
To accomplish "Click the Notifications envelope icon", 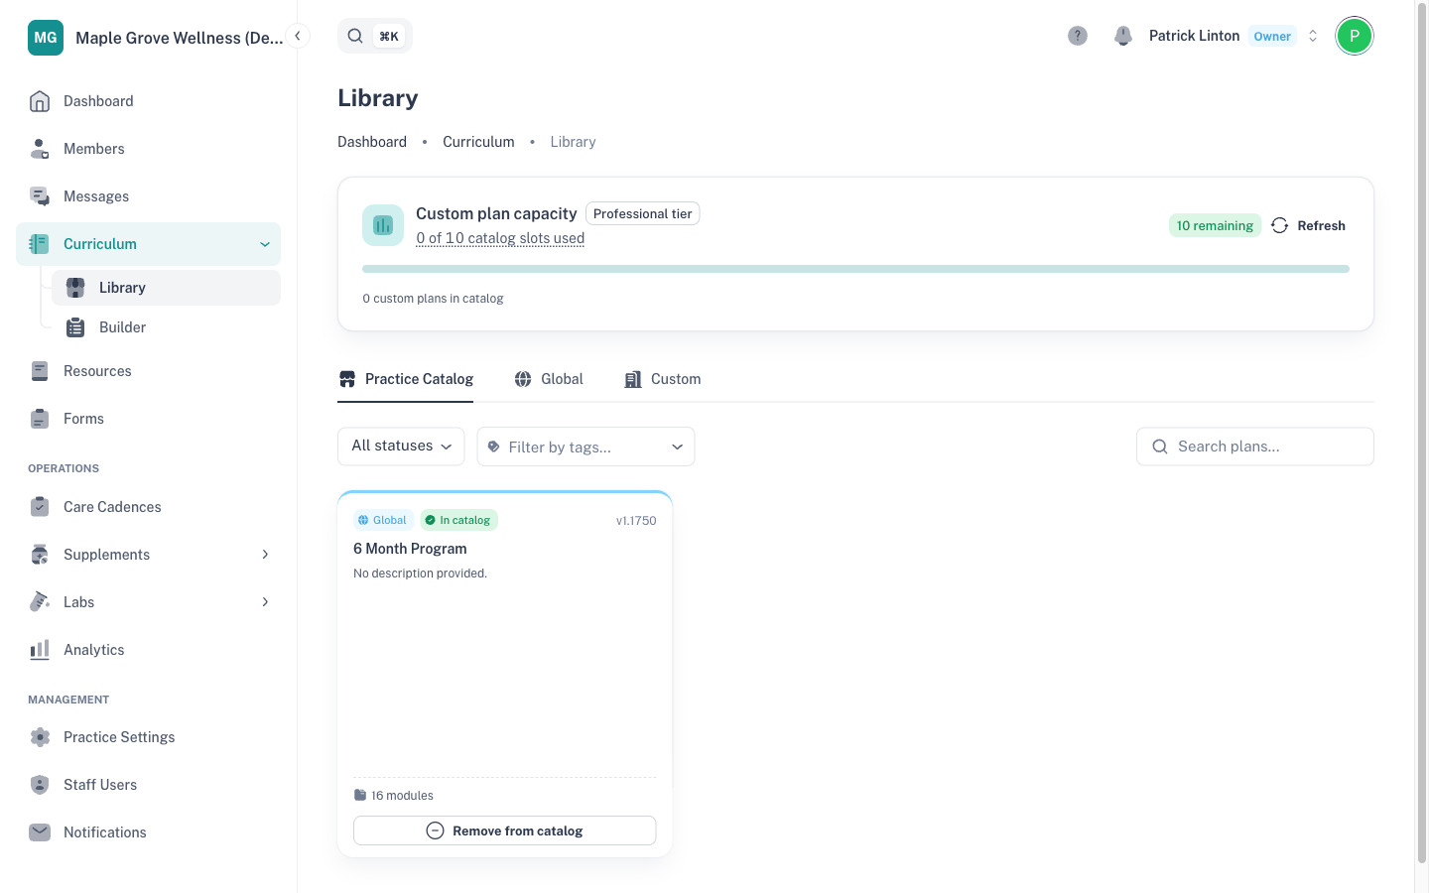I will 40,832.
